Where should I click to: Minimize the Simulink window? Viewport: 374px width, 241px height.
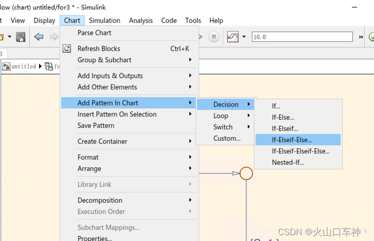pos(354,7)
